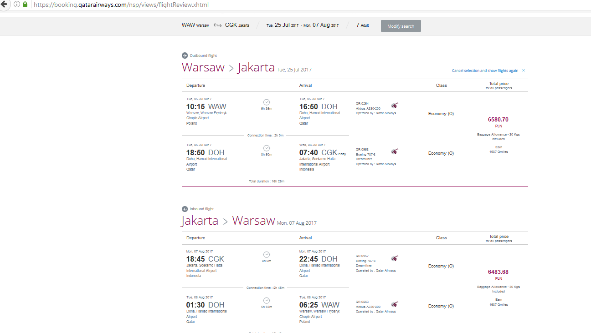591x333 pixels.
Task: Click Qatar Airways logo beside QR 0263
Action: coord(394,304)
